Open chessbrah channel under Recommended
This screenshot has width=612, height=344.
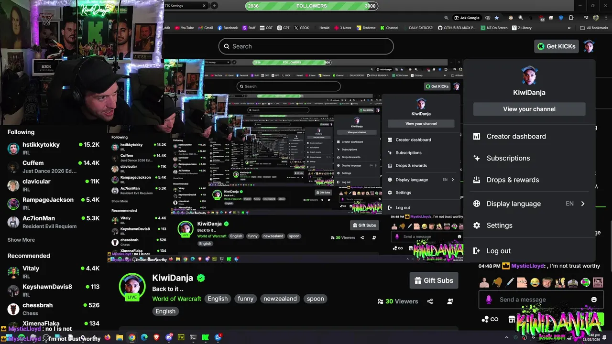(54, 309)
